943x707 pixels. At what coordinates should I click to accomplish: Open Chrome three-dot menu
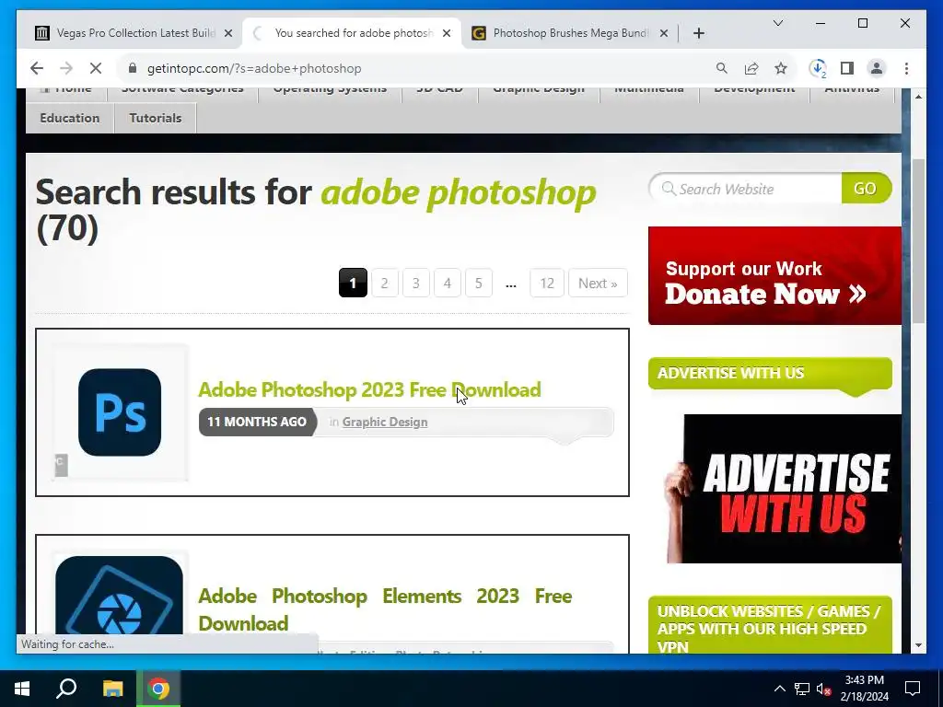(x=906, y=68)
